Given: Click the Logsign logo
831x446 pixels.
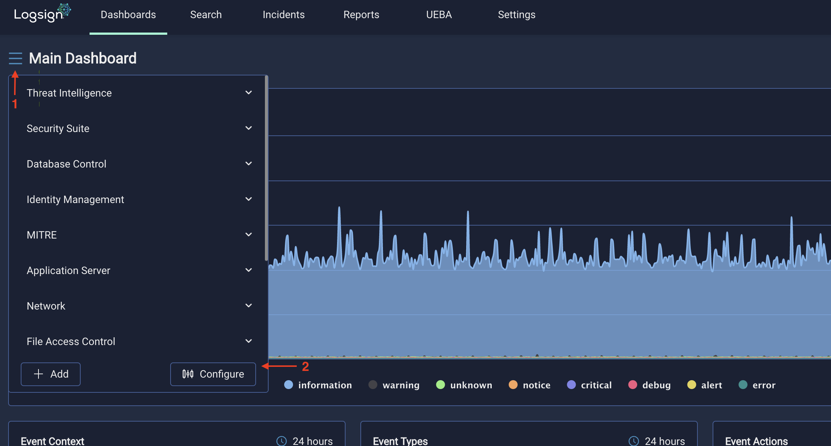Looking at the screenshot, I should tap(42, 13).
